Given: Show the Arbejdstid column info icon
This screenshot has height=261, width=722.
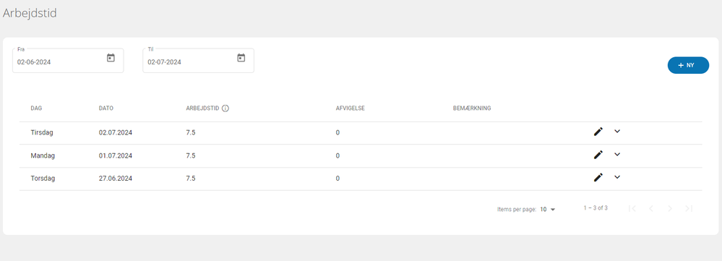Looking at the screenshot, I should tap(225, 108).
